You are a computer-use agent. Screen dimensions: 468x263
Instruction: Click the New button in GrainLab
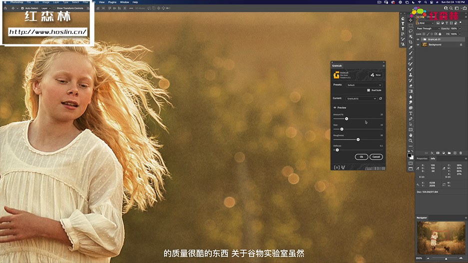coord(376,75)
